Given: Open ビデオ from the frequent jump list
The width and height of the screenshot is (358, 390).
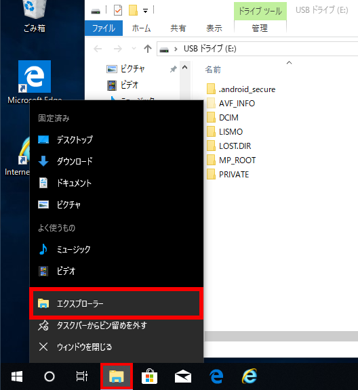Looking at the screenshot, I should (x=117, y=271).
